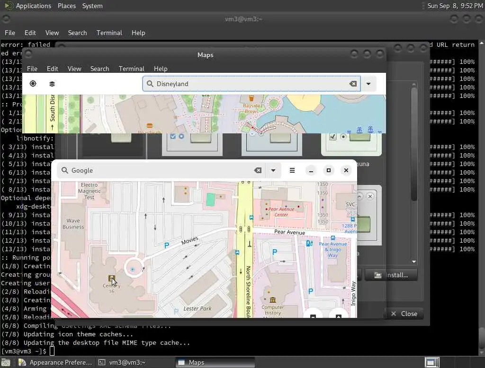Expand the Disneyland search results dropdown arrow
Viewport: 485px width, 368px height.
(x=368, y=84)
